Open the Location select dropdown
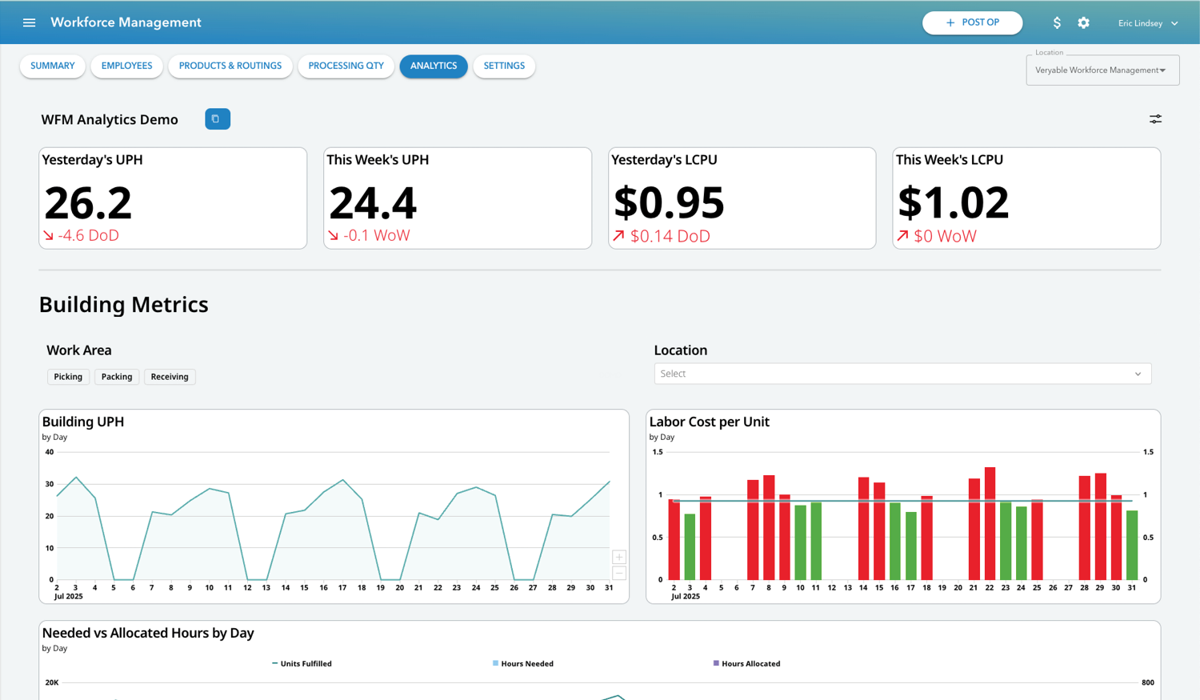Image resolution: width=1200 pixels, height=700 pixels. pyautogui.click(x=902, y=373)
